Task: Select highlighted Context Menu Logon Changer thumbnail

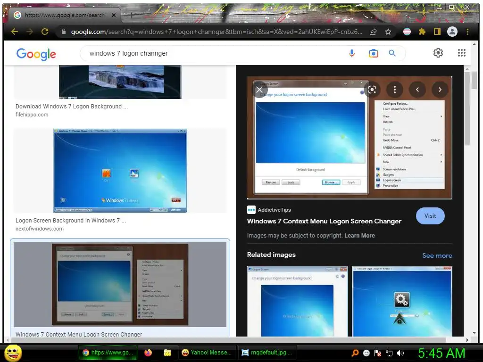Action: [120, 284]
